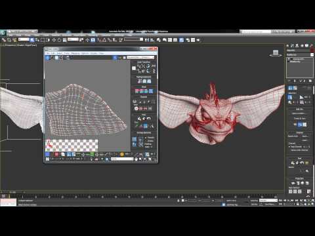315x236 pixels.
Task: Open the named selection sets dropdown
Action: (133, 39)
